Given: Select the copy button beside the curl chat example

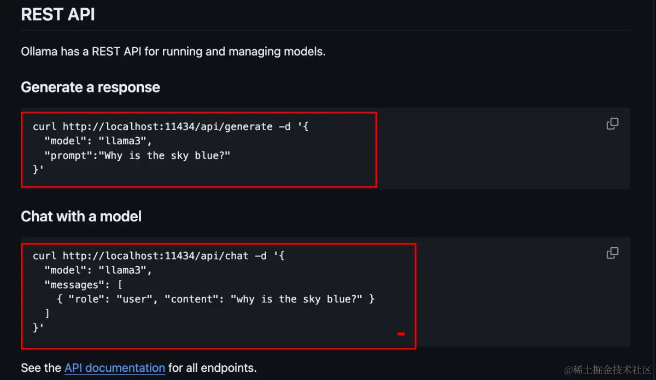Looking at the screenshot, I should 612,253.
